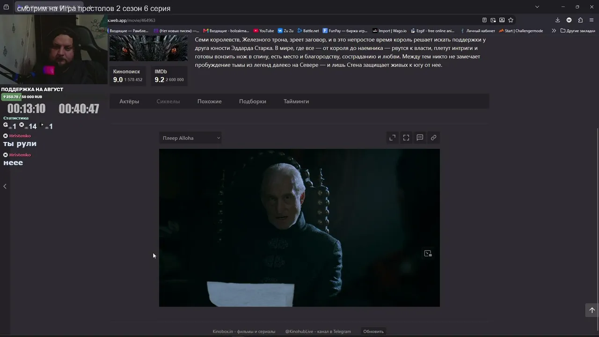Click the 00:13:10 timer
The width and height of the screenshot is (599, 337).
click(26, 109)
